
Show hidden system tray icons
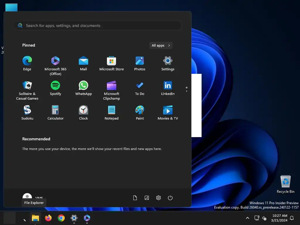click(x=247, y=218)
